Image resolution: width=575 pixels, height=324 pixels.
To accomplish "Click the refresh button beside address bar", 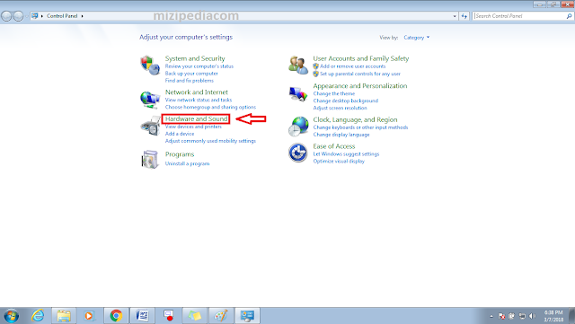I will tap(464, 16).
